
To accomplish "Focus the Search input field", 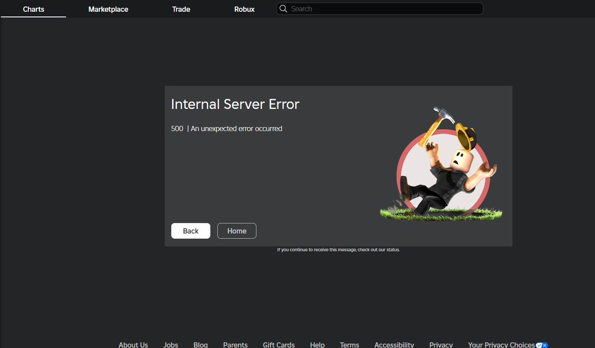I will pyautogui.click(x=379, y=8).
